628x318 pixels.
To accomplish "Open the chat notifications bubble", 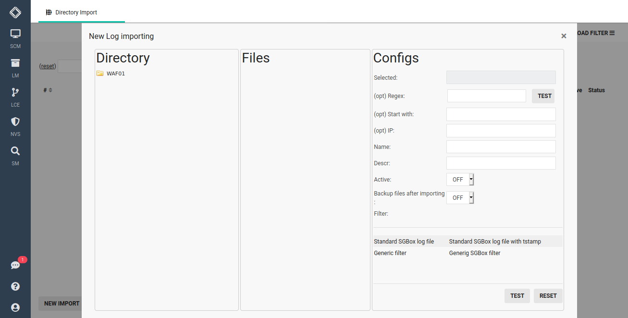I will (15, 265).
